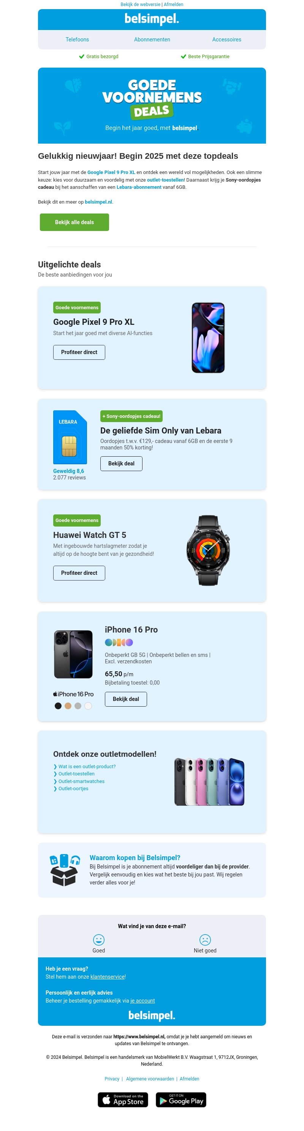Open the Accessoires tab
The image size is (304, 1131).
pyautogui.click(x=227, y=40)
